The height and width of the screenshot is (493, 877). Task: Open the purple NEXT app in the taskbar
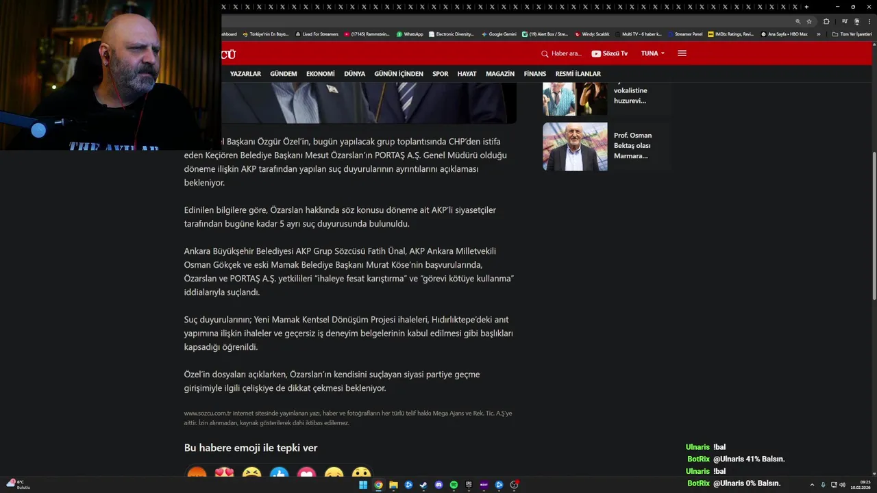pyautogui.click(x=484, y=485)
